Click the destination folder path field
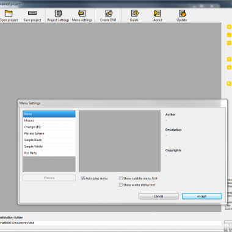 pos(111,223)
